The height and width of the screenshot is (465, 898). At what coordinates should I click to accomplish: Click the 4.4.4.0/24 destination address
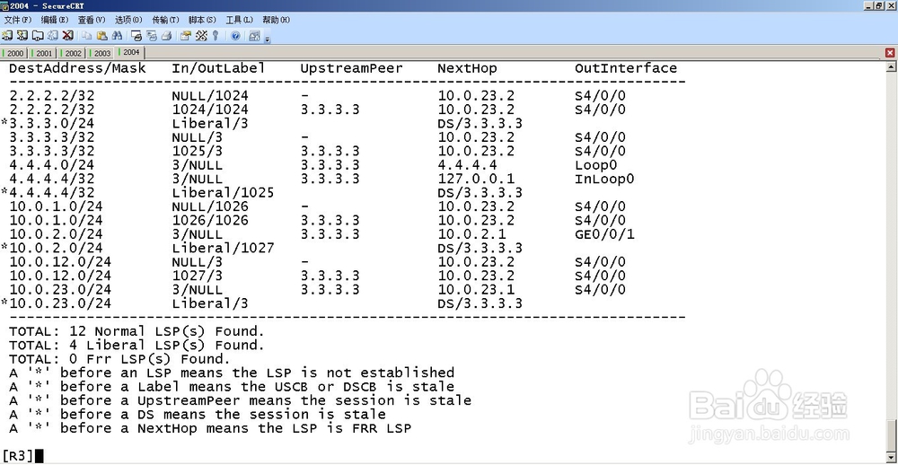(51, 165)
